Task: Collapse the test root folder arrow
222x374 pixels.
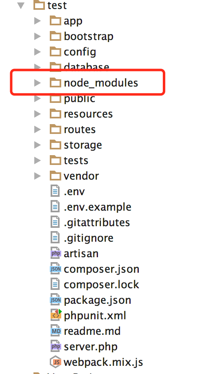Action: (x=21, y=5)
